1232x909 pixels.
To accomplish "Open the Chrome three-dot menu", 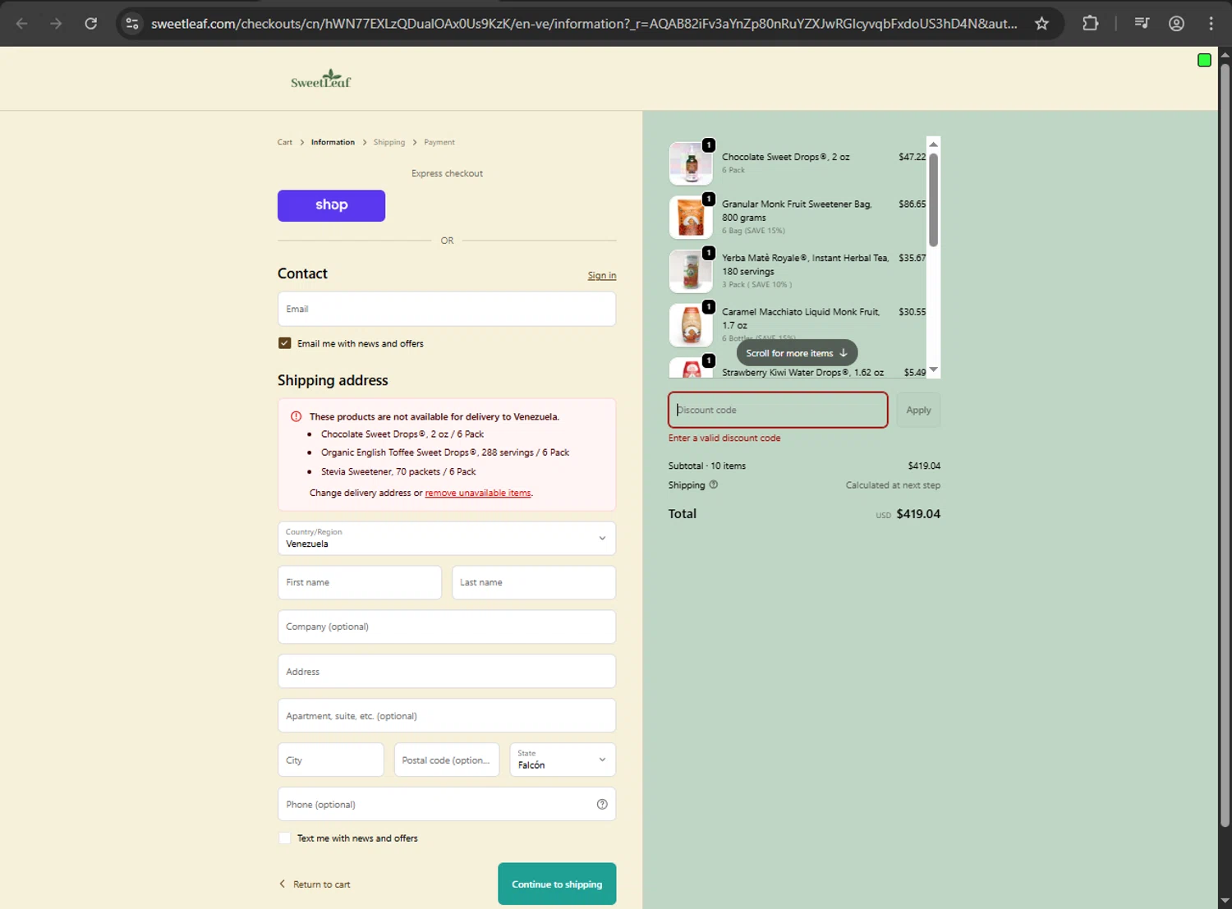I will (1211, 23).
